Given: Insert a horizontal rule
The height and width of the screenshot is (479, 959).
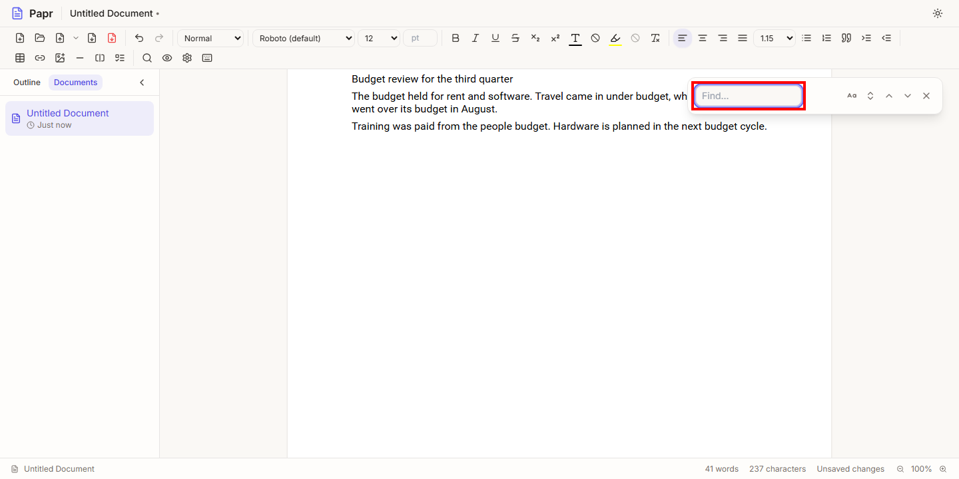Looking at the screenshot, I should click(80, 58).
